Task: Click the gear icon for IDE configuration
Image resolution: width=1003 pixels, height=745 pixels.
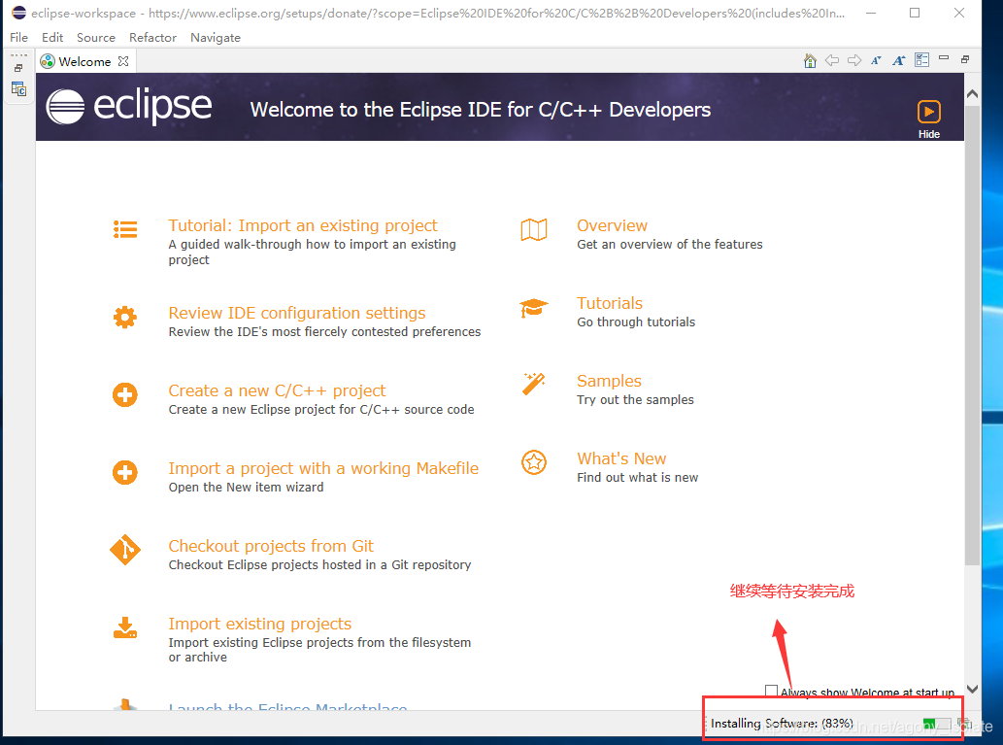Action: pyautogui.click(x=124, y=317)
